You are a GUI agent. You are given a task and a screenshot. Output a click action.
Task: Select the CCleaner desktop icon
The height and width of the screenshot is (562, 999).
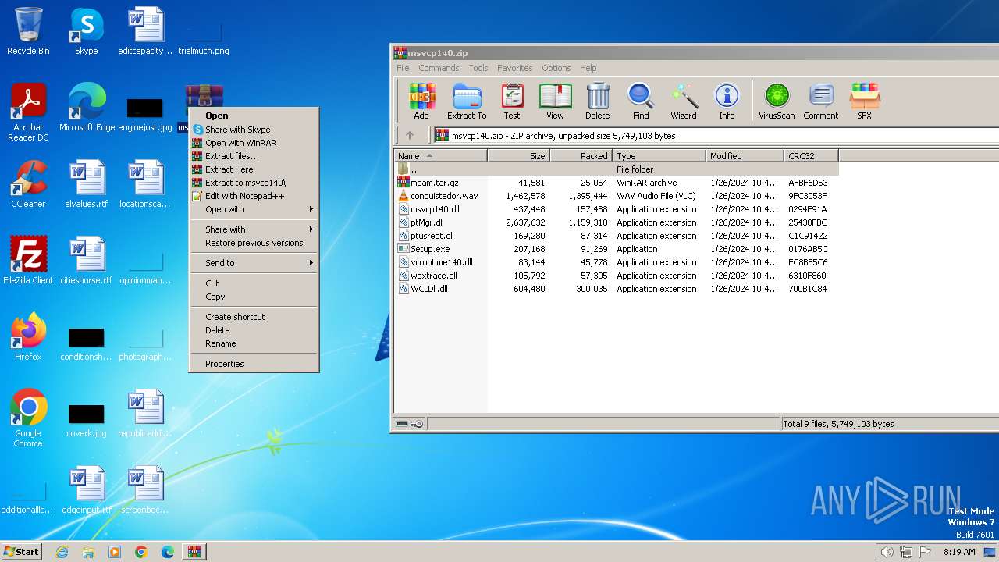pyautogui.click(x=28, y=184)
